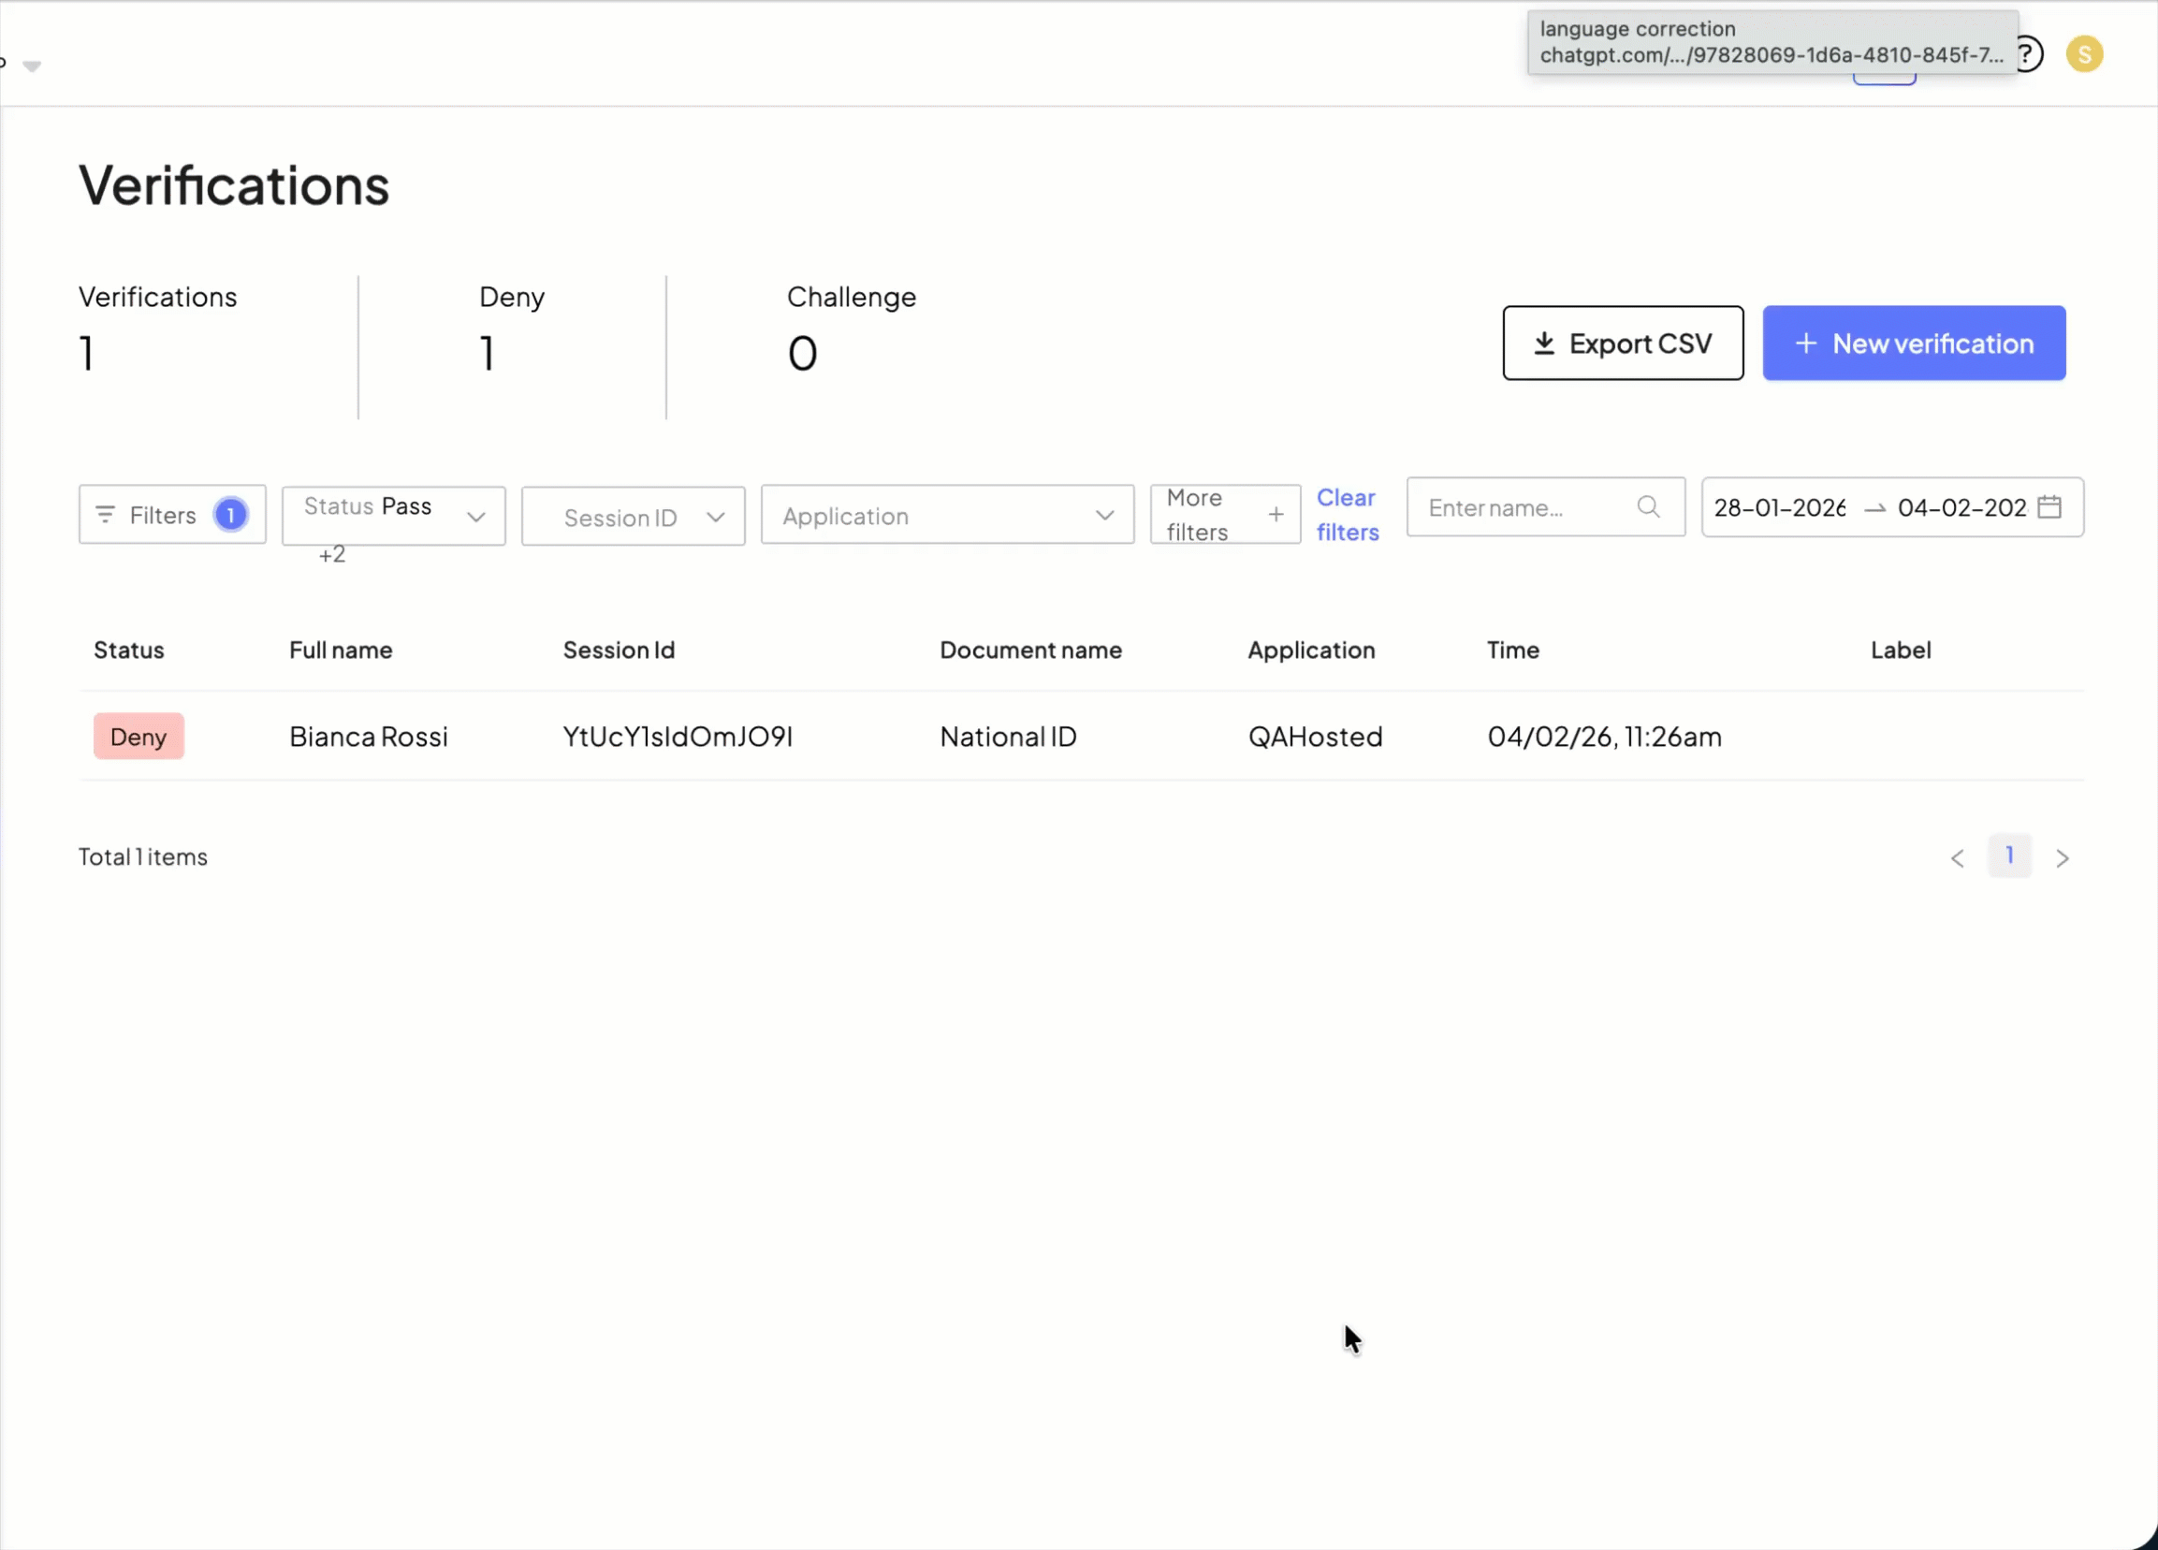Open the user avatar S menu
Image resolution: width=2158 pixels, height=1550 pixels.
[x=2084, y=54]
